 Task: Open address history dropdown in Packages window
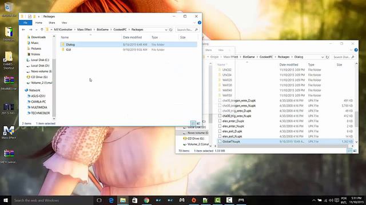[166, 30]
